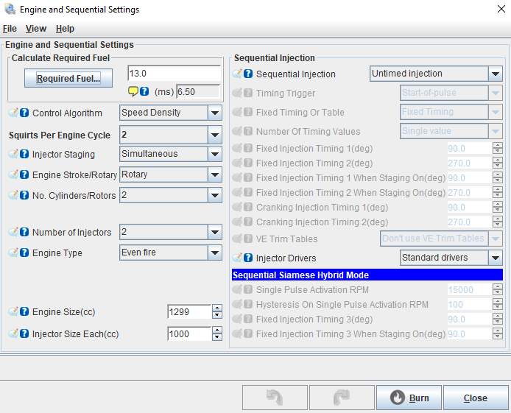Click the required fuel 13.0 input field
This screenshot has height=413, width=511.
pos(175,74)
